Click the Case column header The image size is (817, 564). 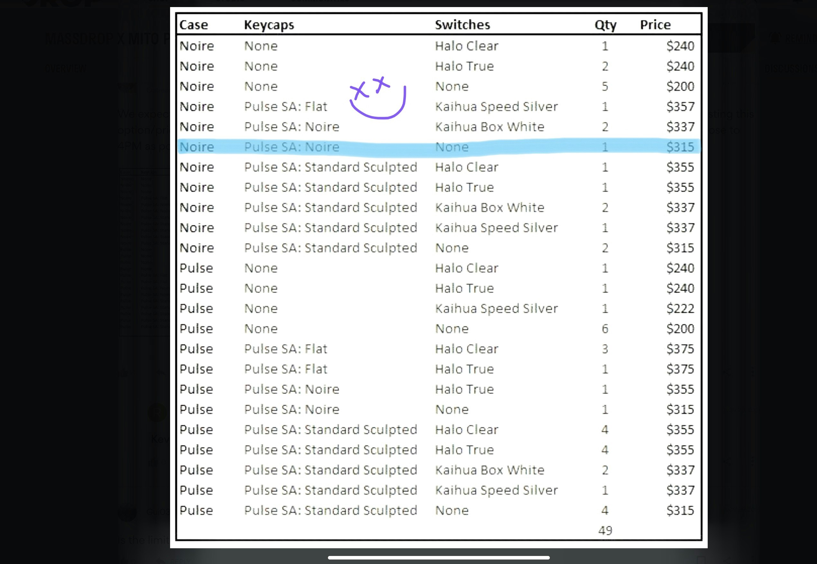point(194,25)
